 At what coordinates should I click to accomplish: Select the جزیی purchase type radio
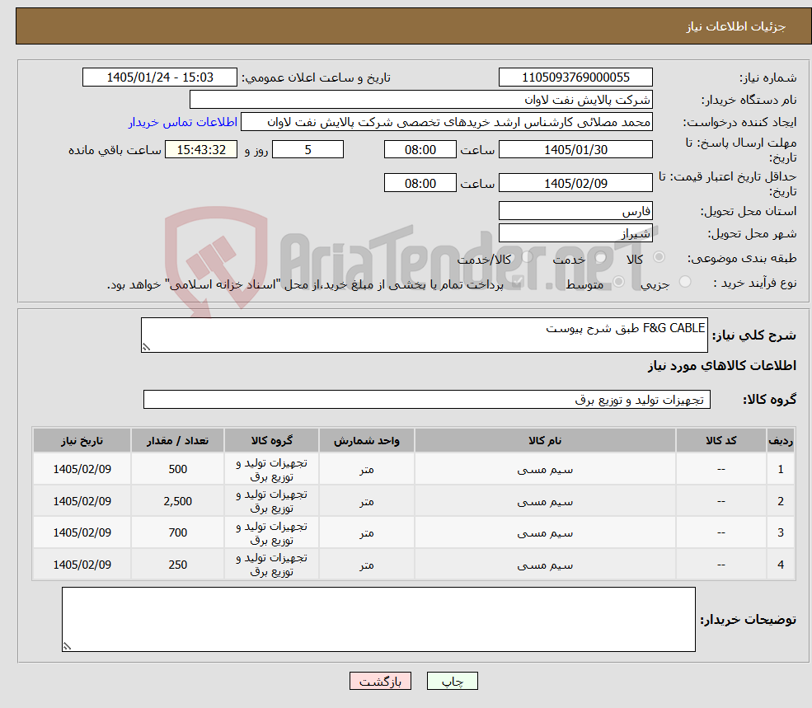click(x=685, y=282)
